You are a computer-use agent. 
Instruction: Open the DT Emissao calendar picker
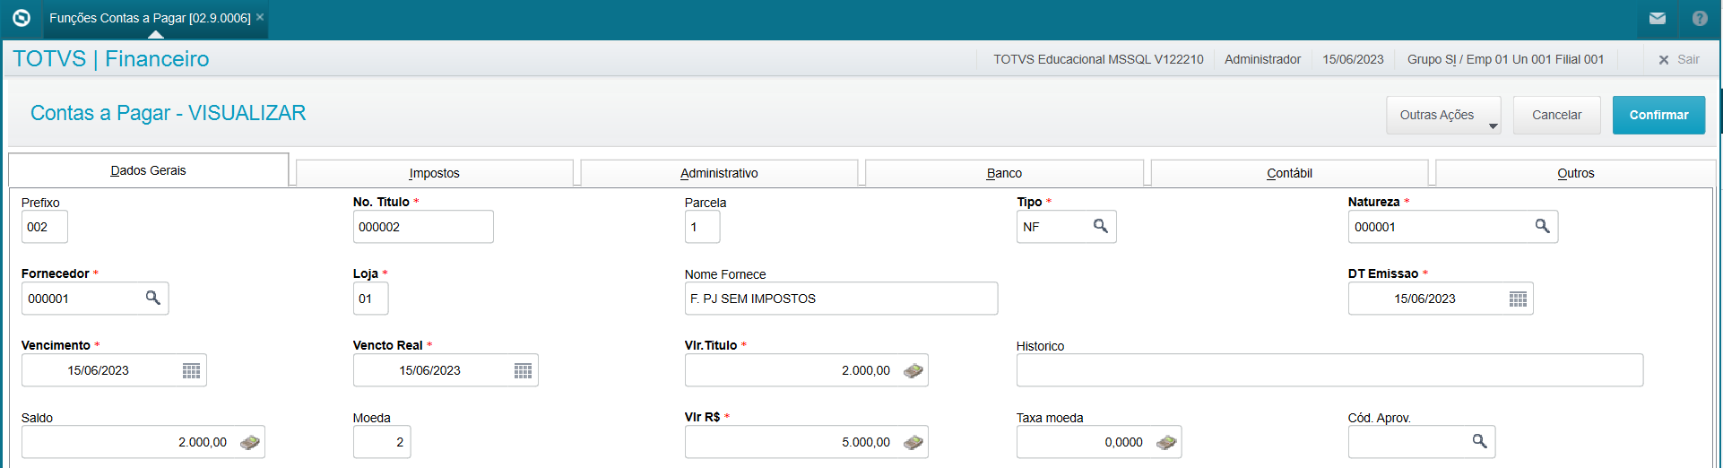coord(1518,299)
